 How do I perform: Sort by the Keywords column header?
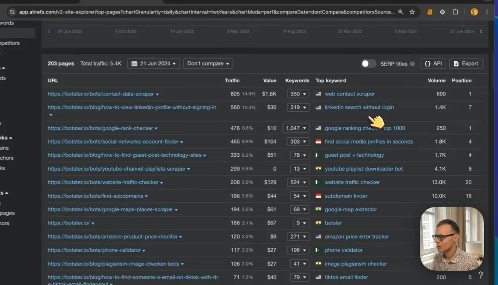pos(297,80)
